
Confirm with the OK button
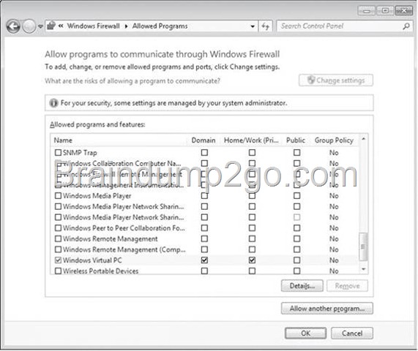[x=305, y=333]
